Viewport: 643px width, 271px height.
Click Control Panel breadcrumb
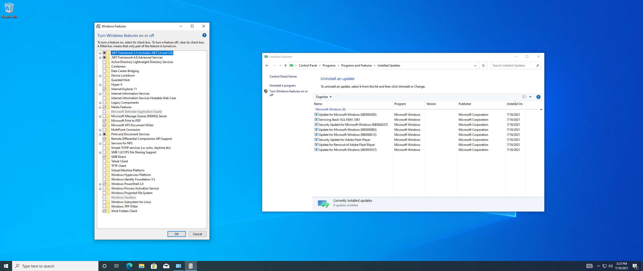(308, 65)
